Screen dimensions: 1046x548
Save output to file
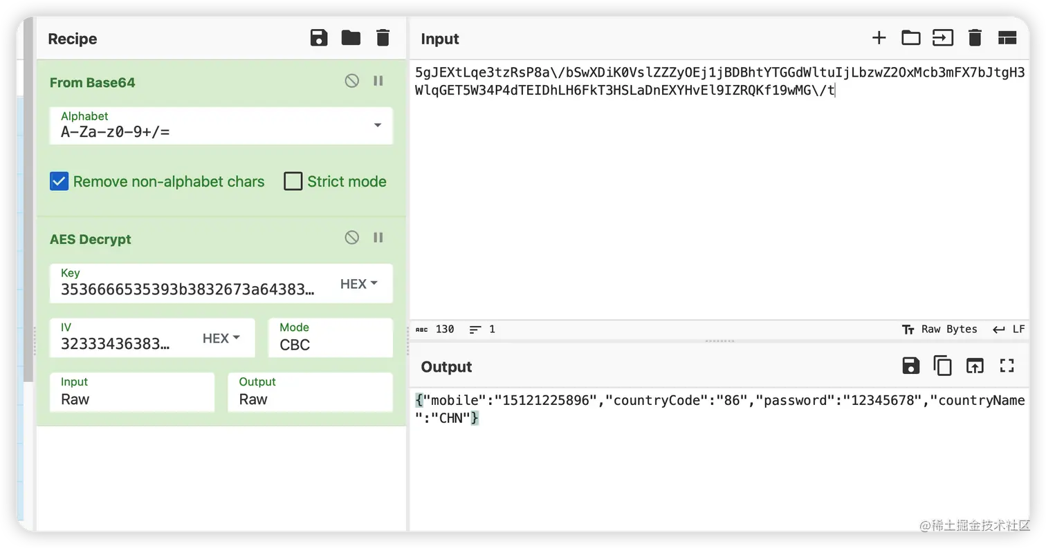[910, 366]
